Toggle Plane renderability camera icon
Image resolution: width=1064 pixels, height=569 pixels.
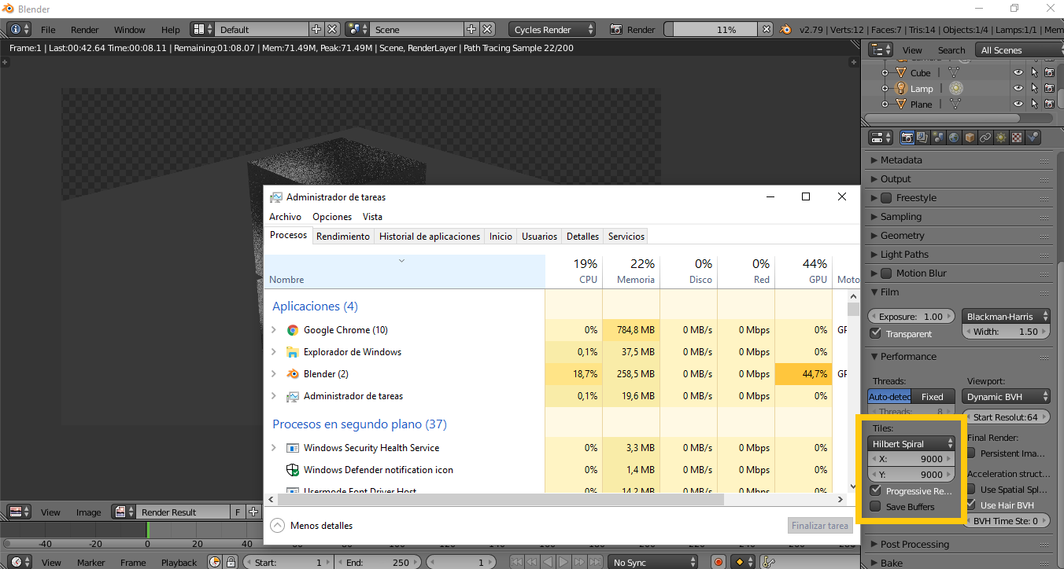pos(1049,104)
